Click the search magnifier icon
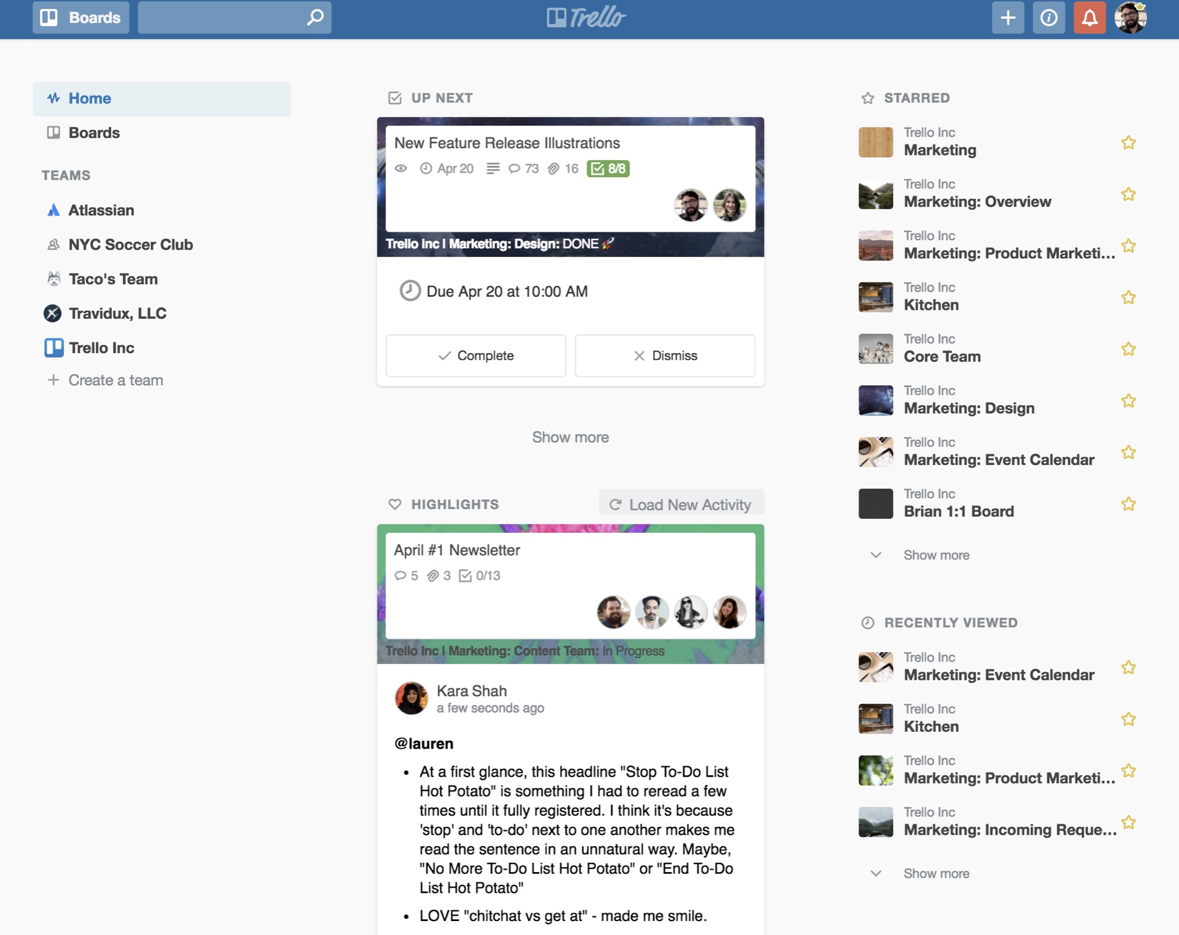1179x935 pixels. point(315,18)
